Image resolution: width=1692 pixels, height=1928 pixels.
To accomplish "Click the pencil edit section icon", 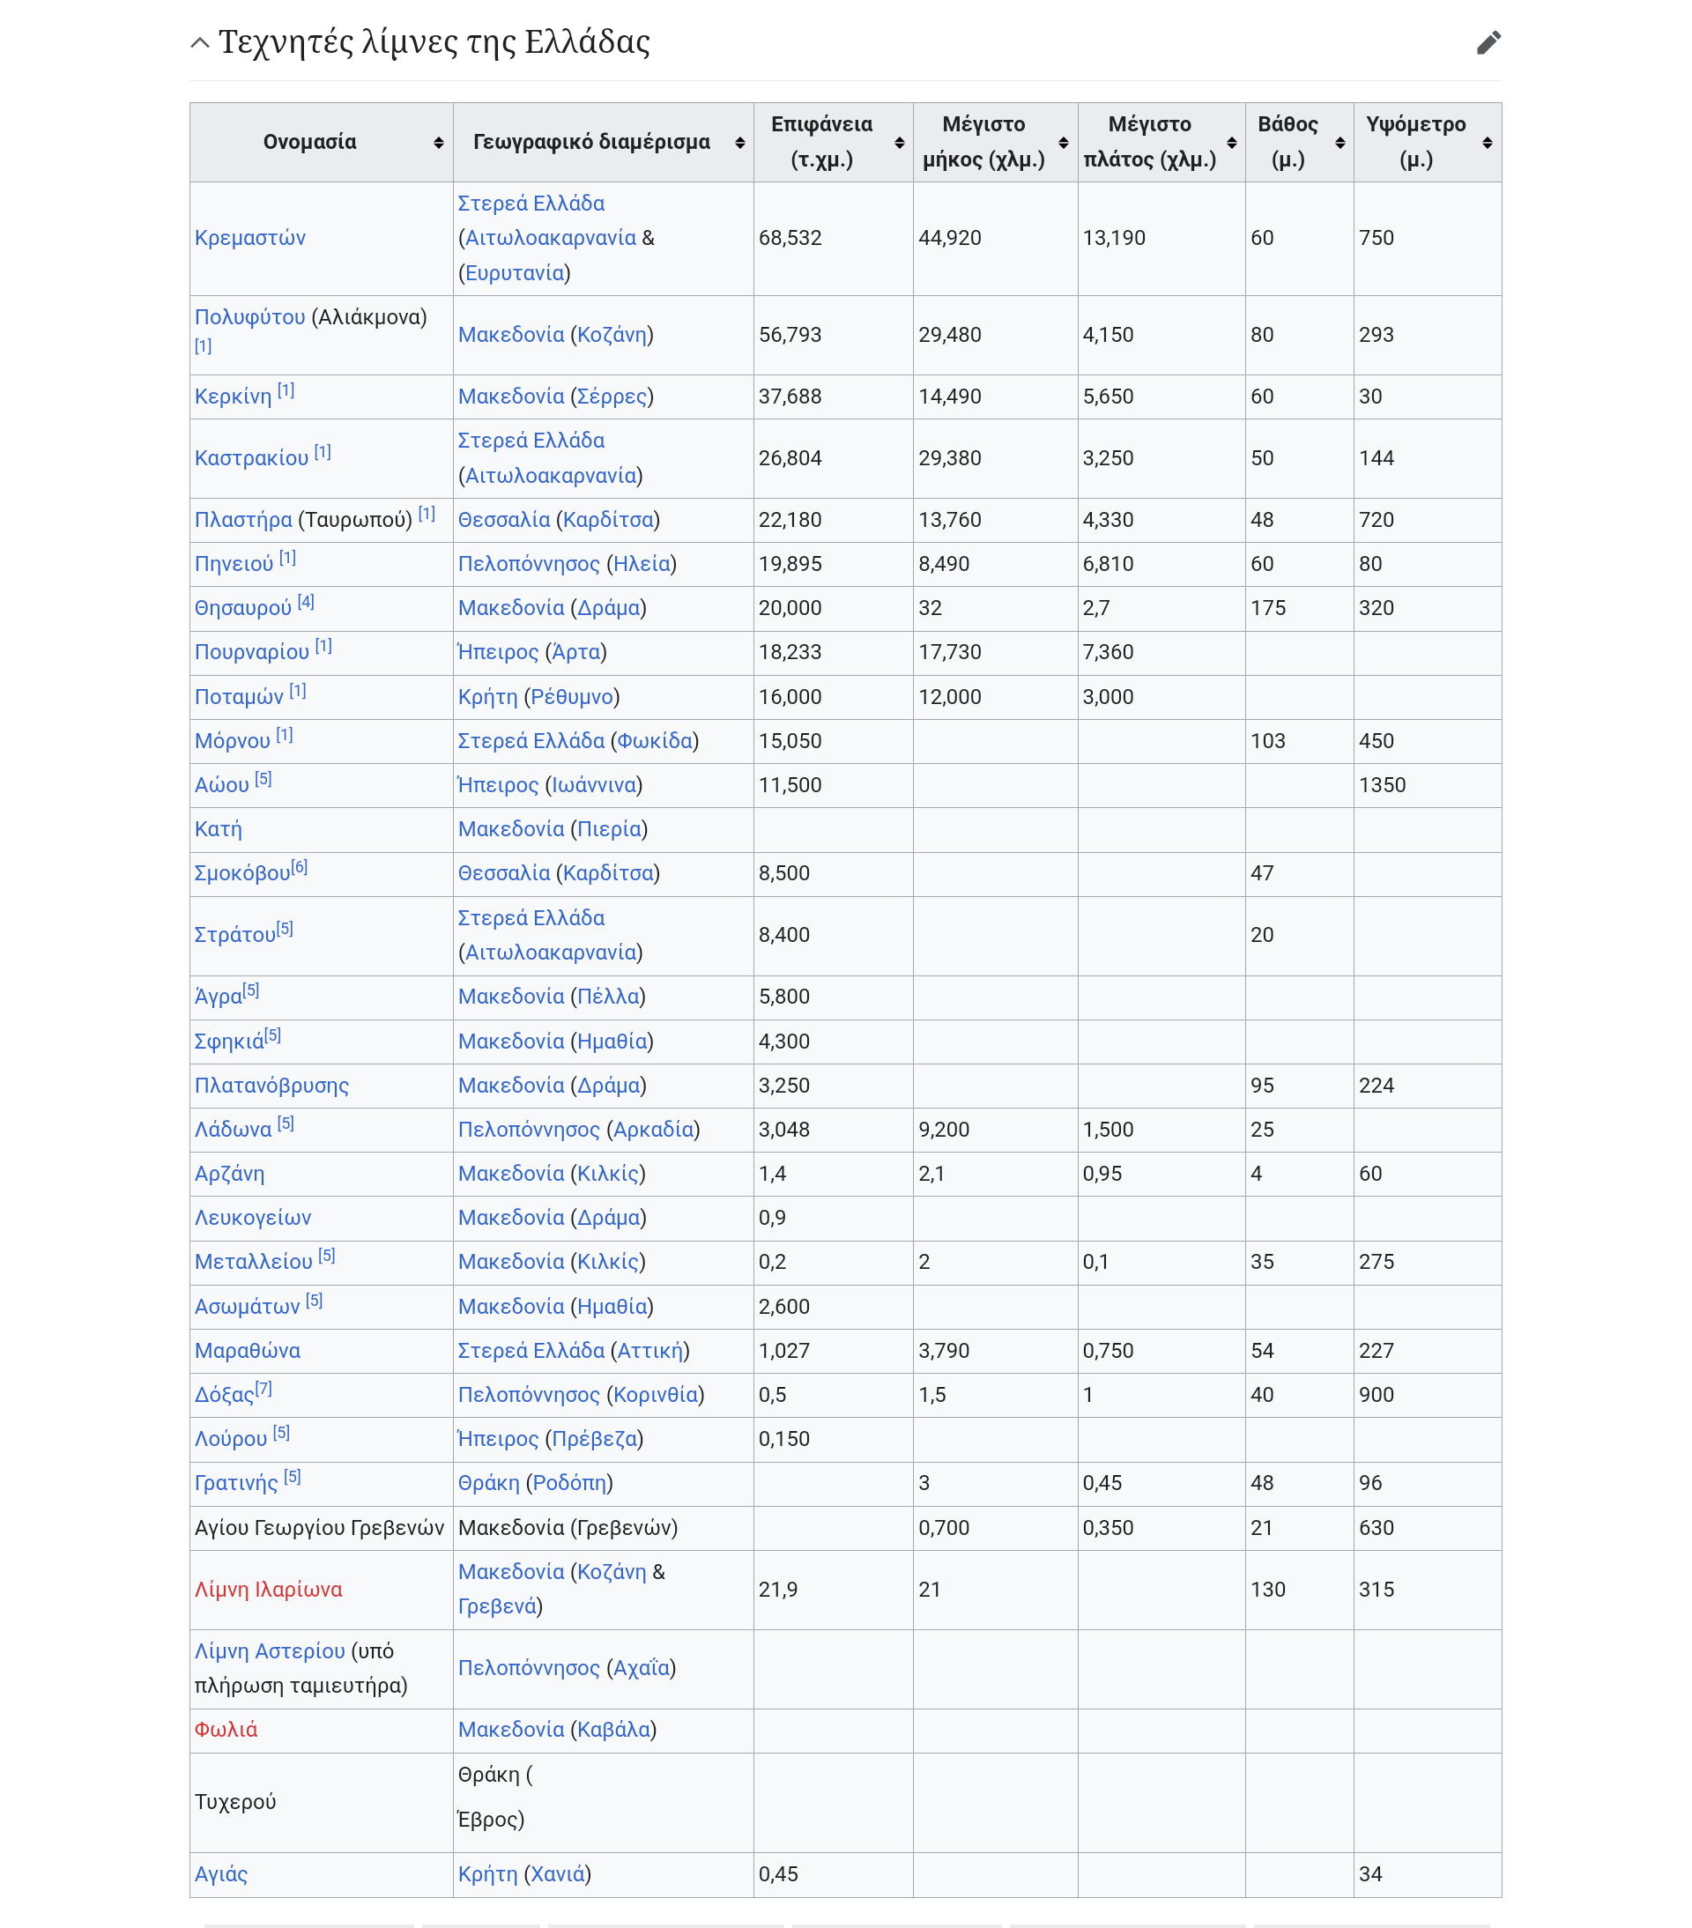I will point(1488,42).
